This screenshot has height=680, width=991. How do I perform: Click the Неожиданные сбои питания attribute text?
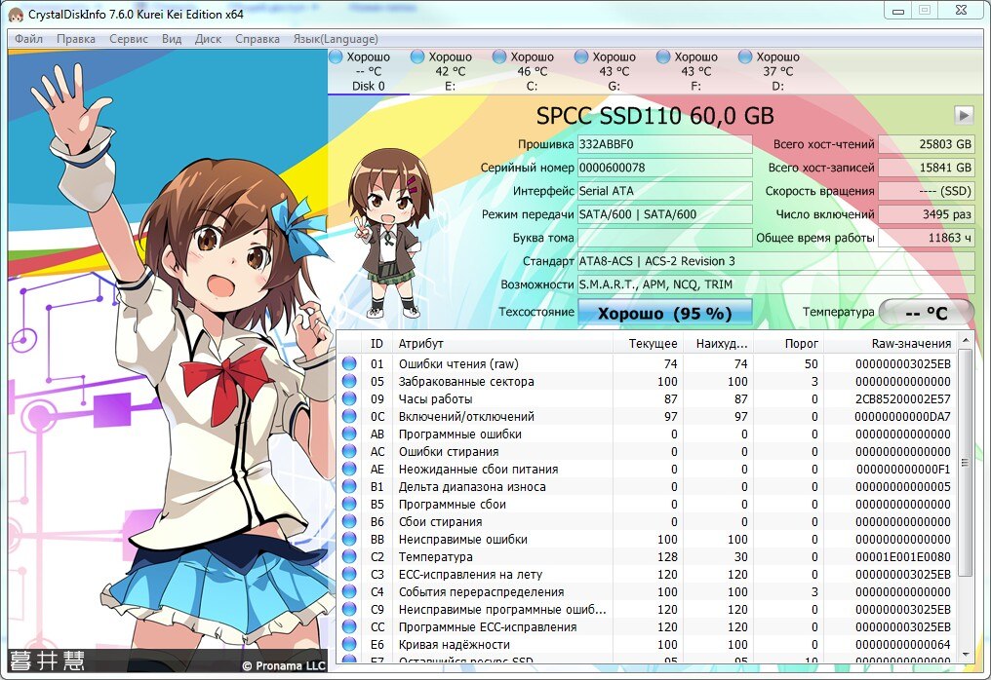pos(479,470)
